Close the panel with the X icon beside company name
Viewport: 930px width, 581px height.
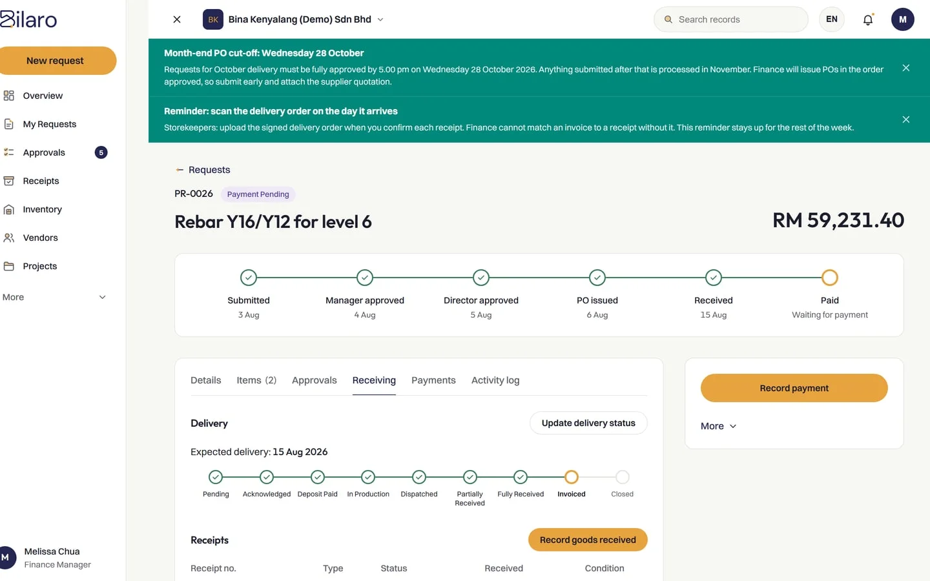click(x=177, y=19)
